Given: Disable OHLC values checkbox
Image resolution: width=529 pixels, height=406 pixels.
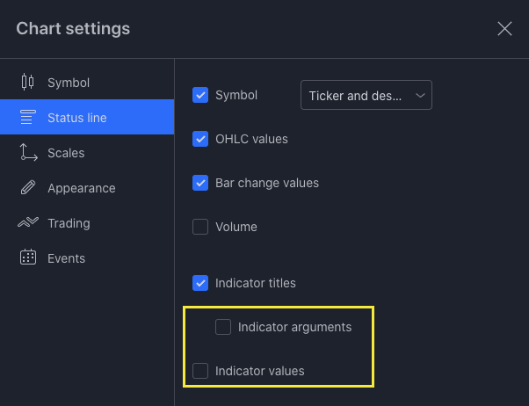Looking at the screenshot, I should click(x=200, y=139).
